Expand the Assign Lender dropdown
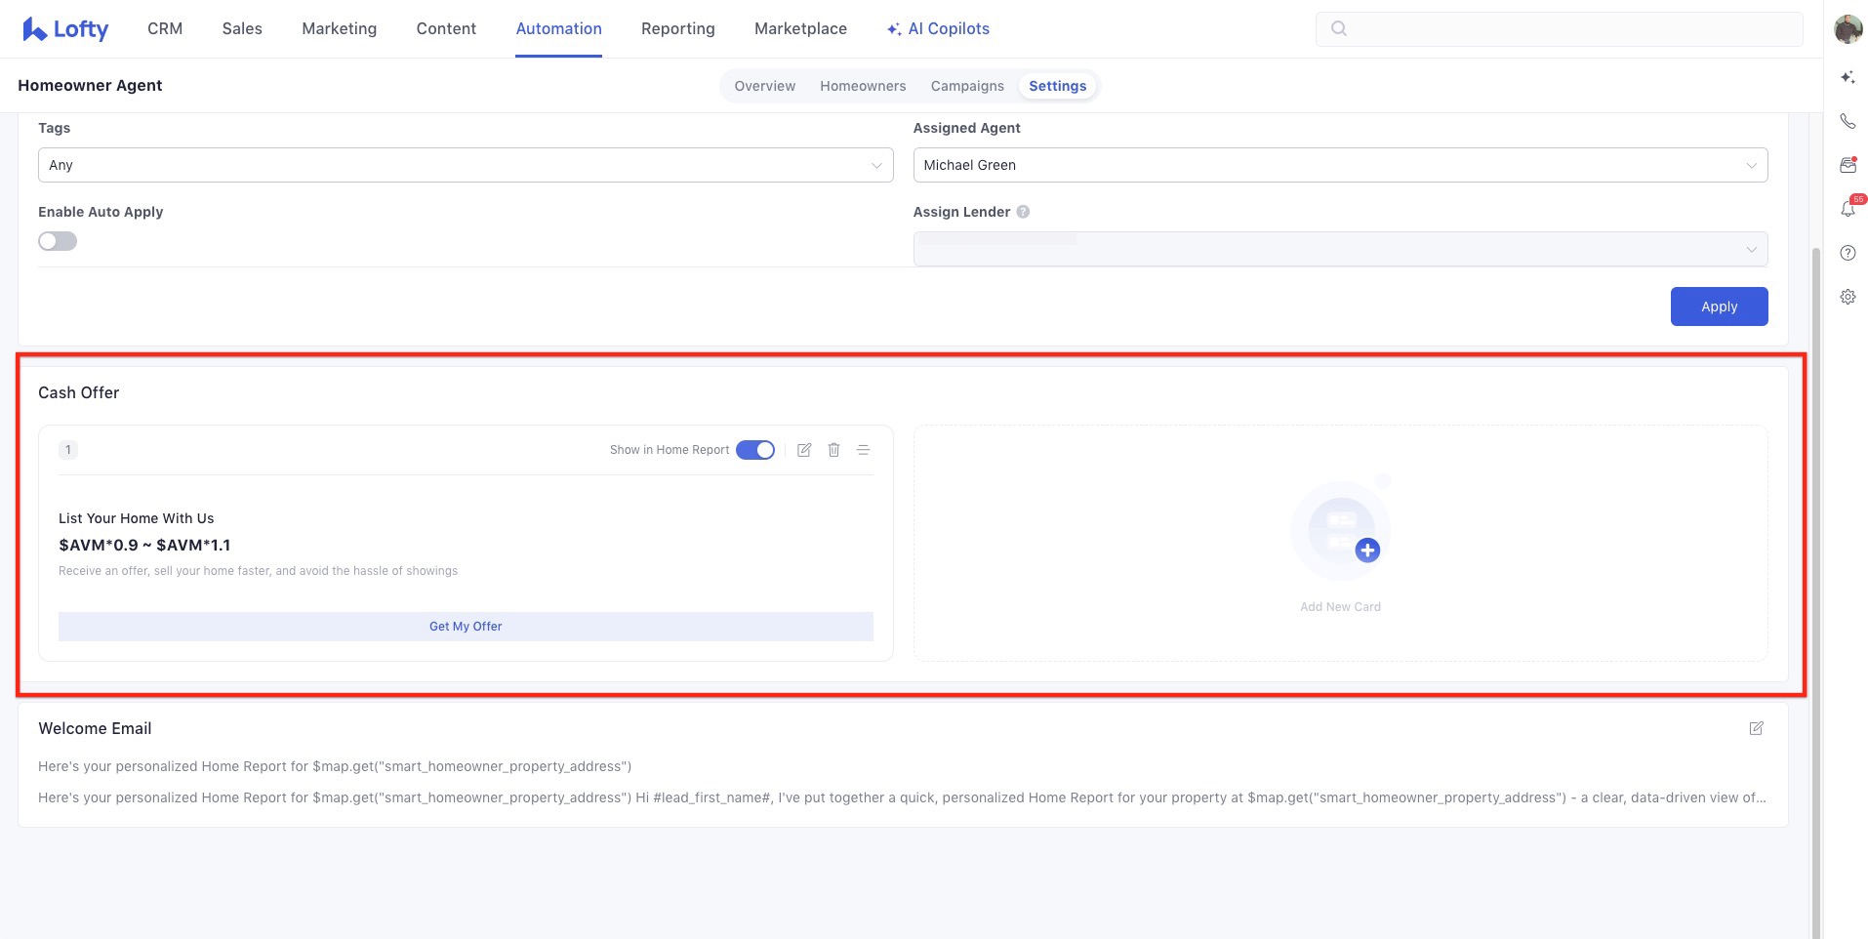Screen dimensions: 1868x939 pos(1339,249)
